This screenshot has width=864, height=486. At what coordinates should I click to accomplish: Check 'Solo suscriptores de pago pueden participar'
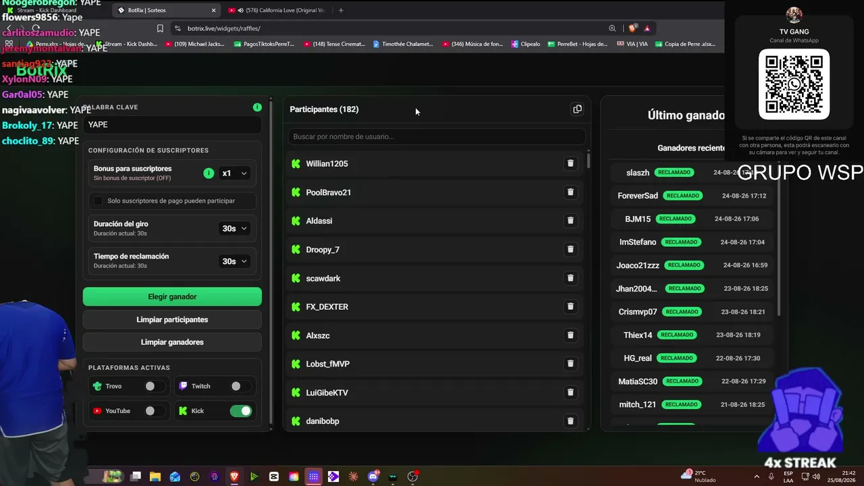click(99, 200)
